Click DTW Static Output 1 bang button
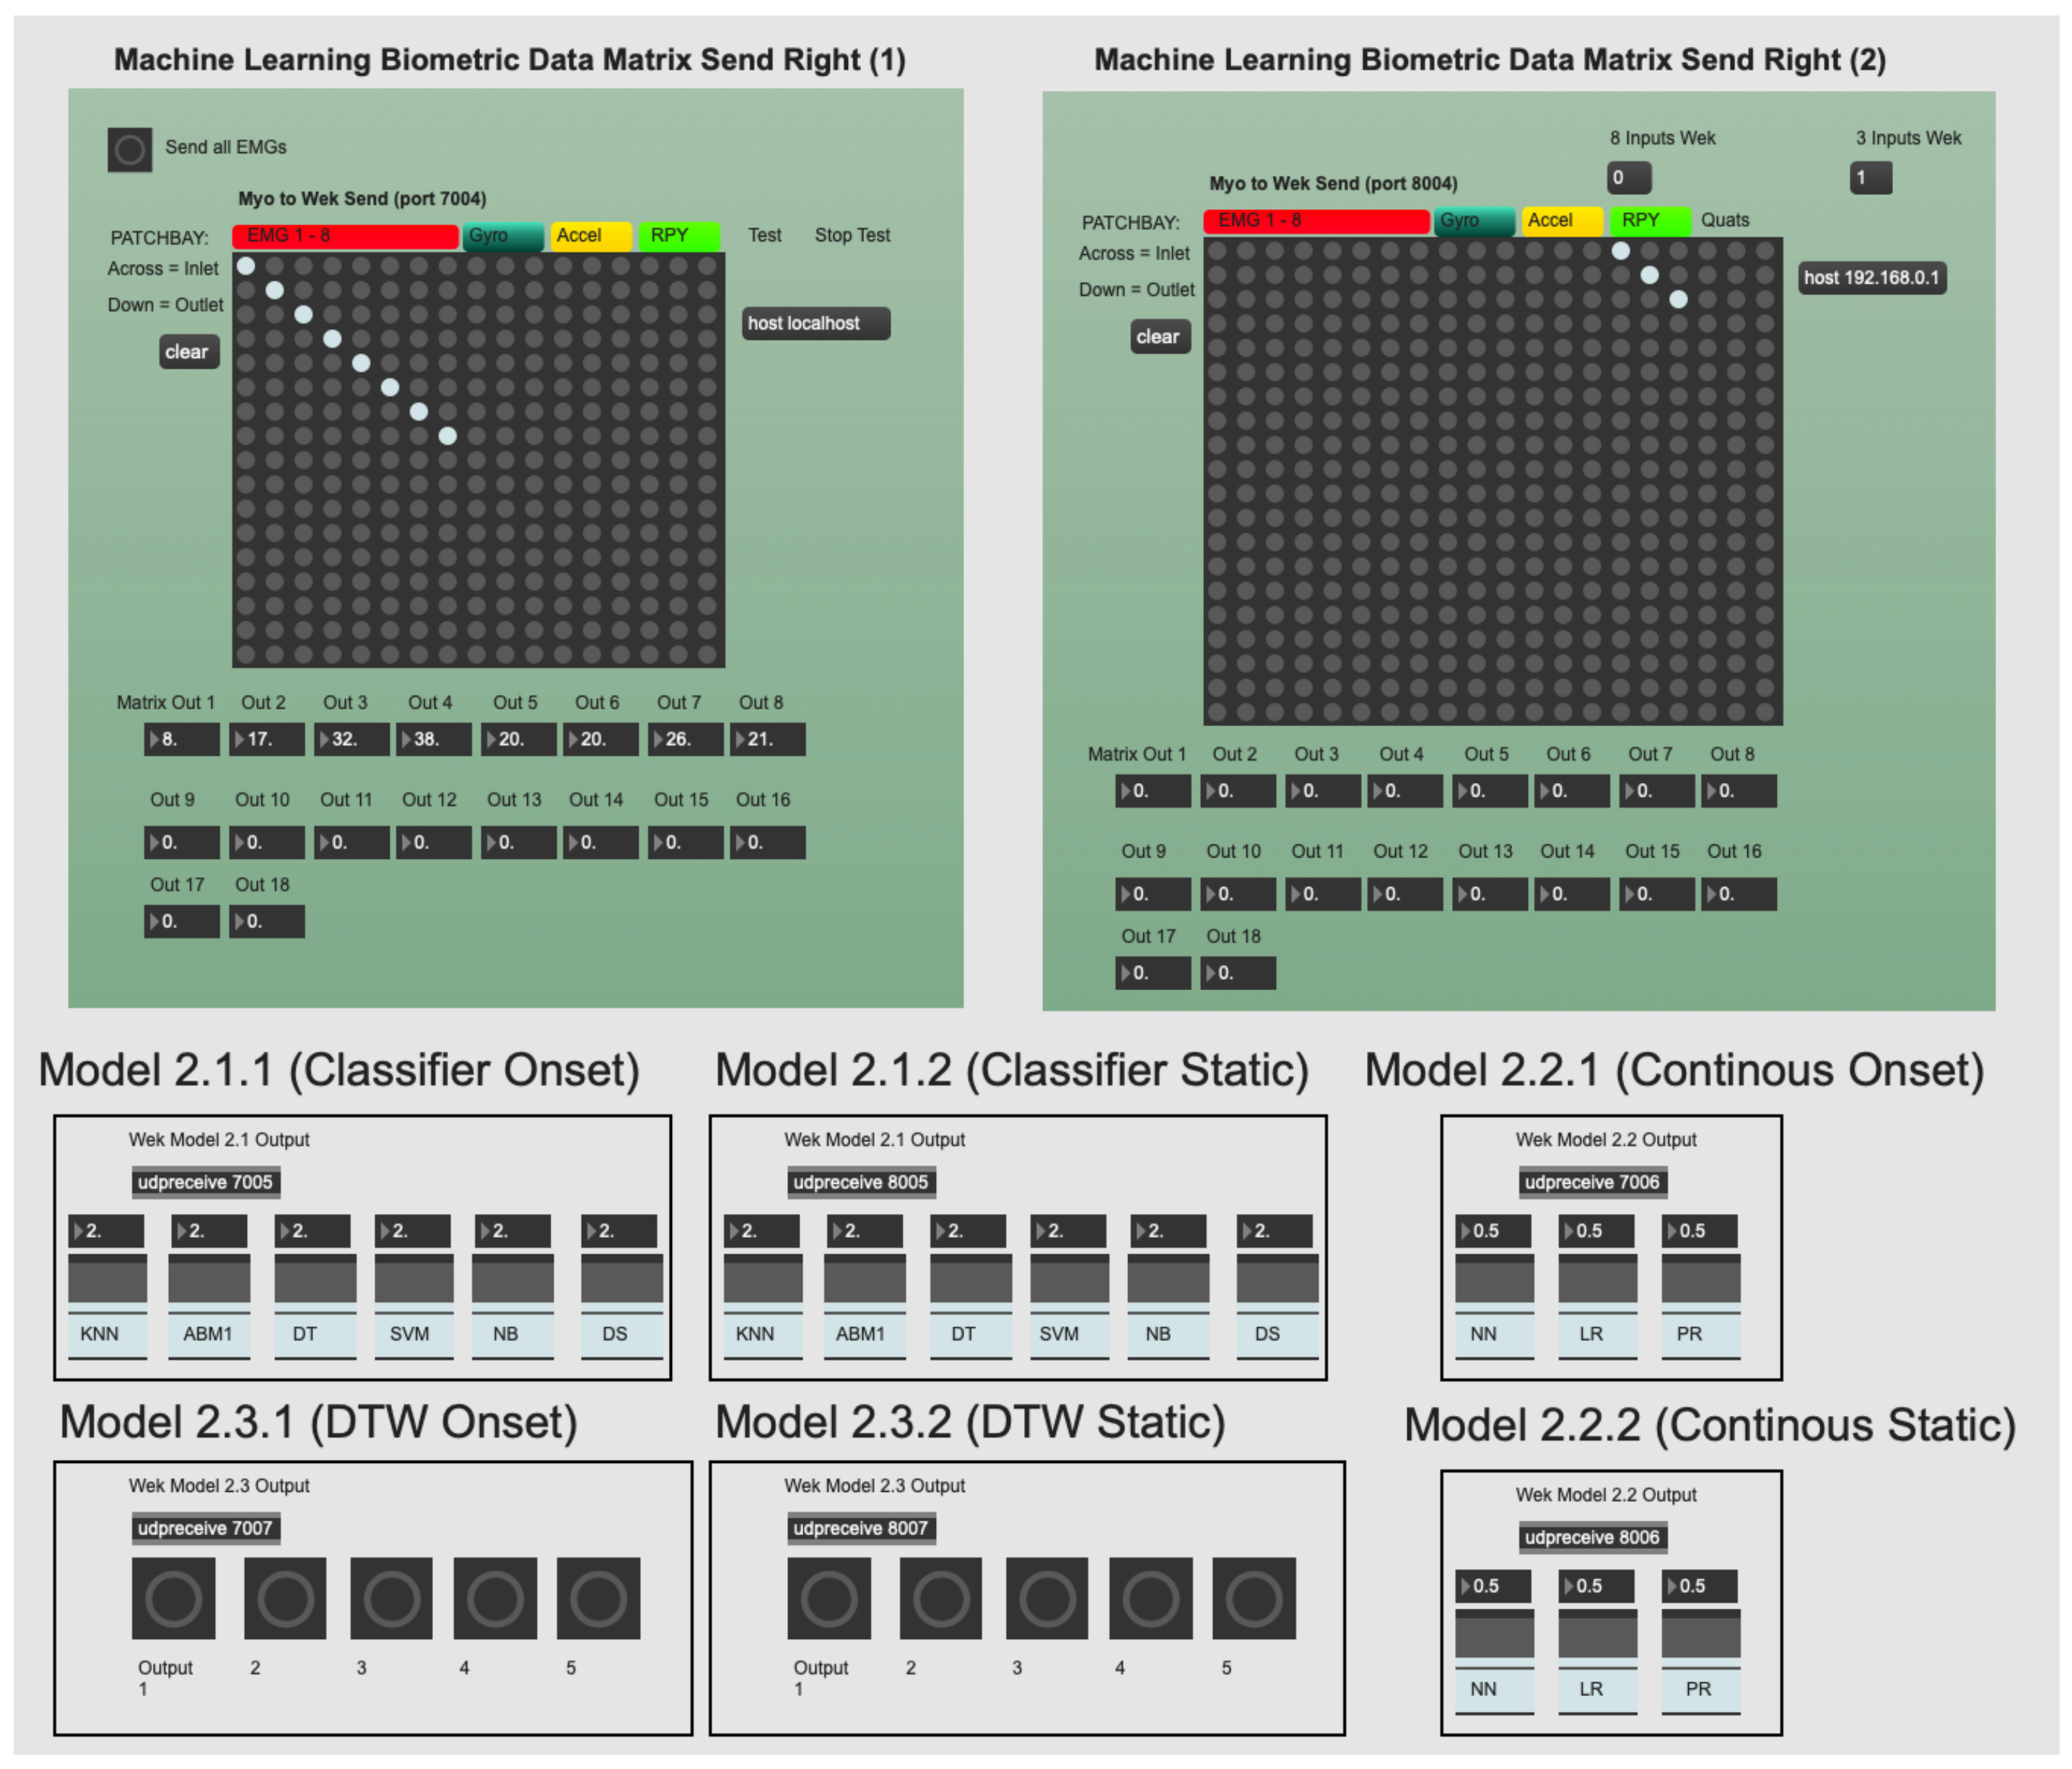This screenshot has width=2072, height=1769. 829,1597
